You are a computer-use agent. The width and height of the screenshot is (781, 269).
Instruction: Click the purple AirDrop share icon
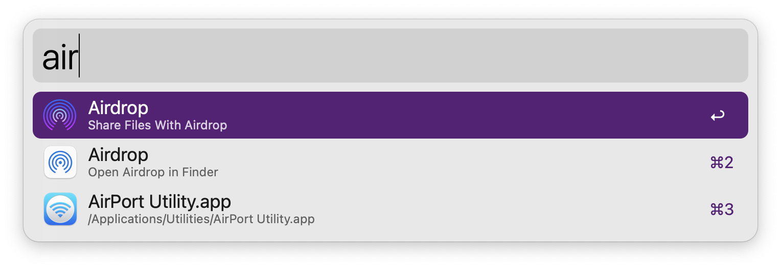click(x=60, y=115)
